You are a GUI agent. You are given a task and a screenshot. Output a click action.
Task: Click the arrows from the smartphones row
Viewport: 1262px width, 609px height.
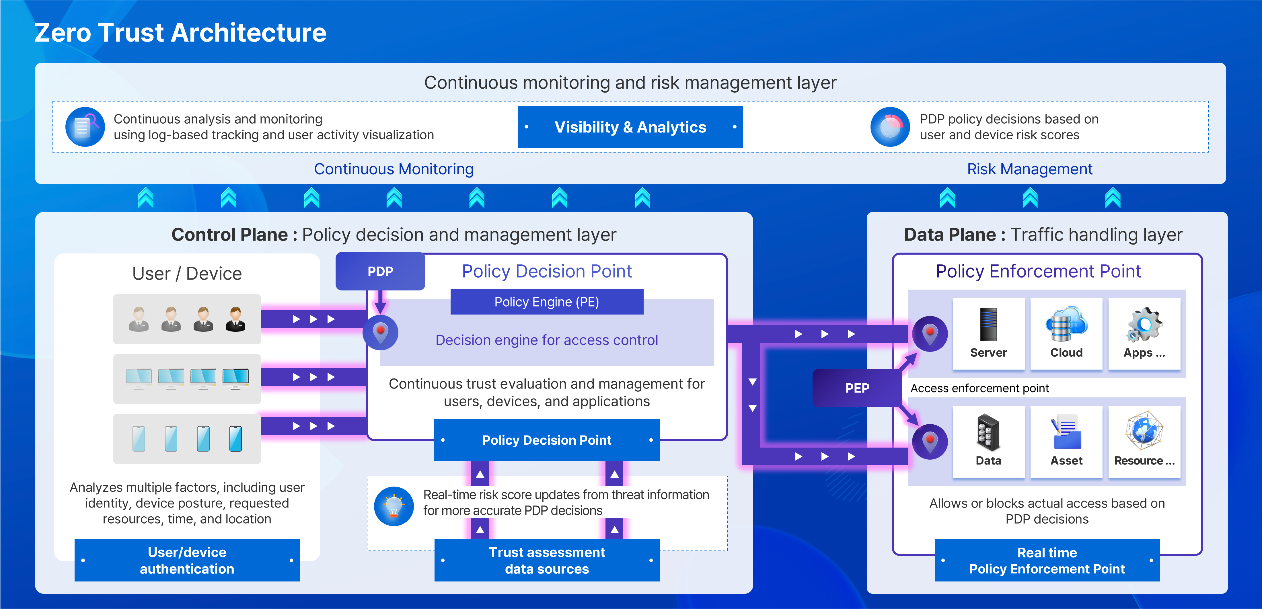tap(313, 426)
